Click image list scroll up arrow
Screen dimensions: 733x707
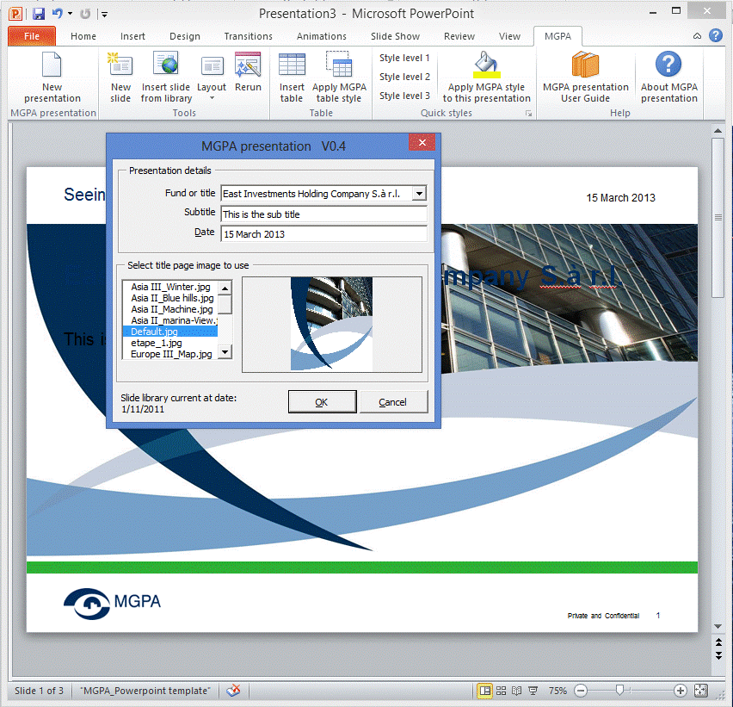(x=225, y=288)
